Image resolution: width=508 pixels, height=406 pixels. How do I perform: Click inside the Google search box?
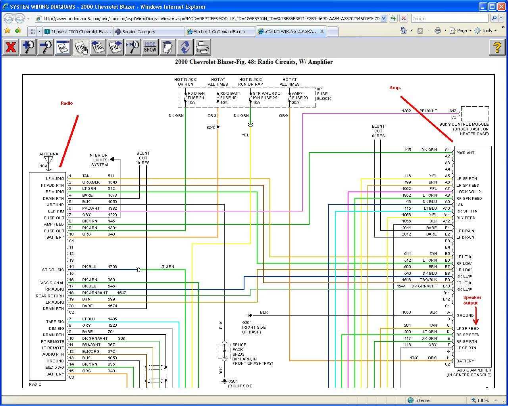(x=448, y=18)
